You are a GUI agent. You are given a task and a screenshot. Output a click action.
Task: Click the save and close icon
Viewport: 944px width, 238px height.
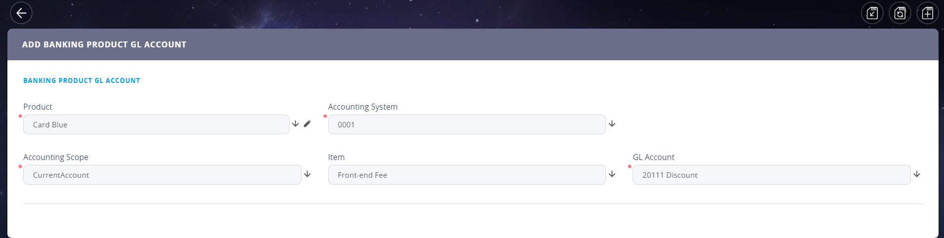(x=872, y=13)
